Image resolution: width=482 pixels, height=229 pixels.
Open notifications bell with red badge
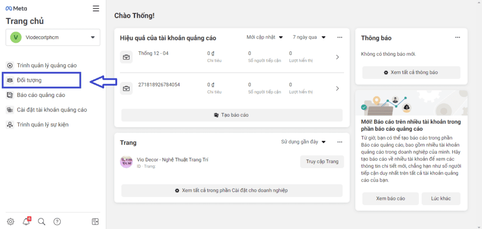point(26,221)
